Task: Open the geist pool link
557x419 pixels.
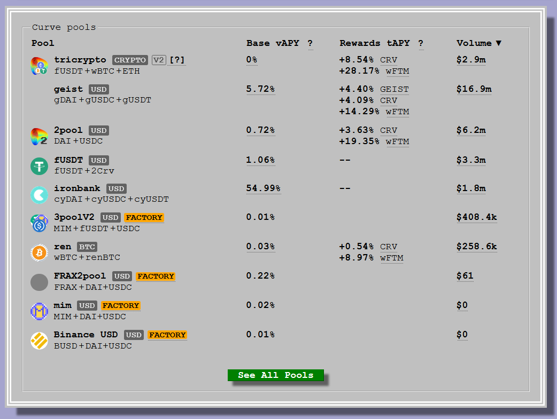Action: click(x=68, y=89)
